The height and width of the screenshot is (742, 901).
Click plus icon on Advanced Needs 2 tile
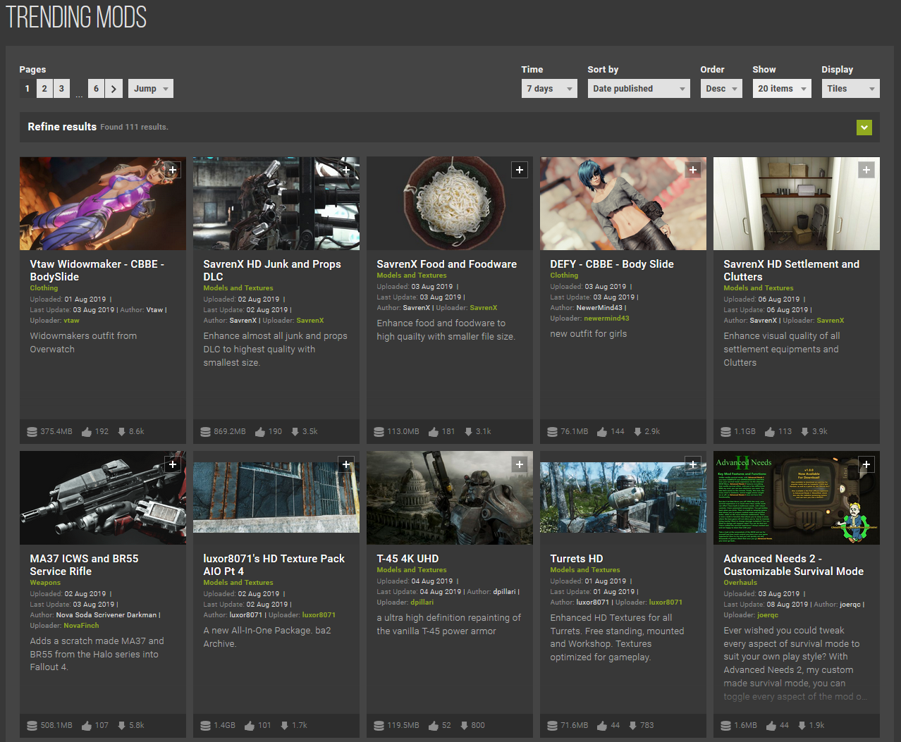click(866, 464)
